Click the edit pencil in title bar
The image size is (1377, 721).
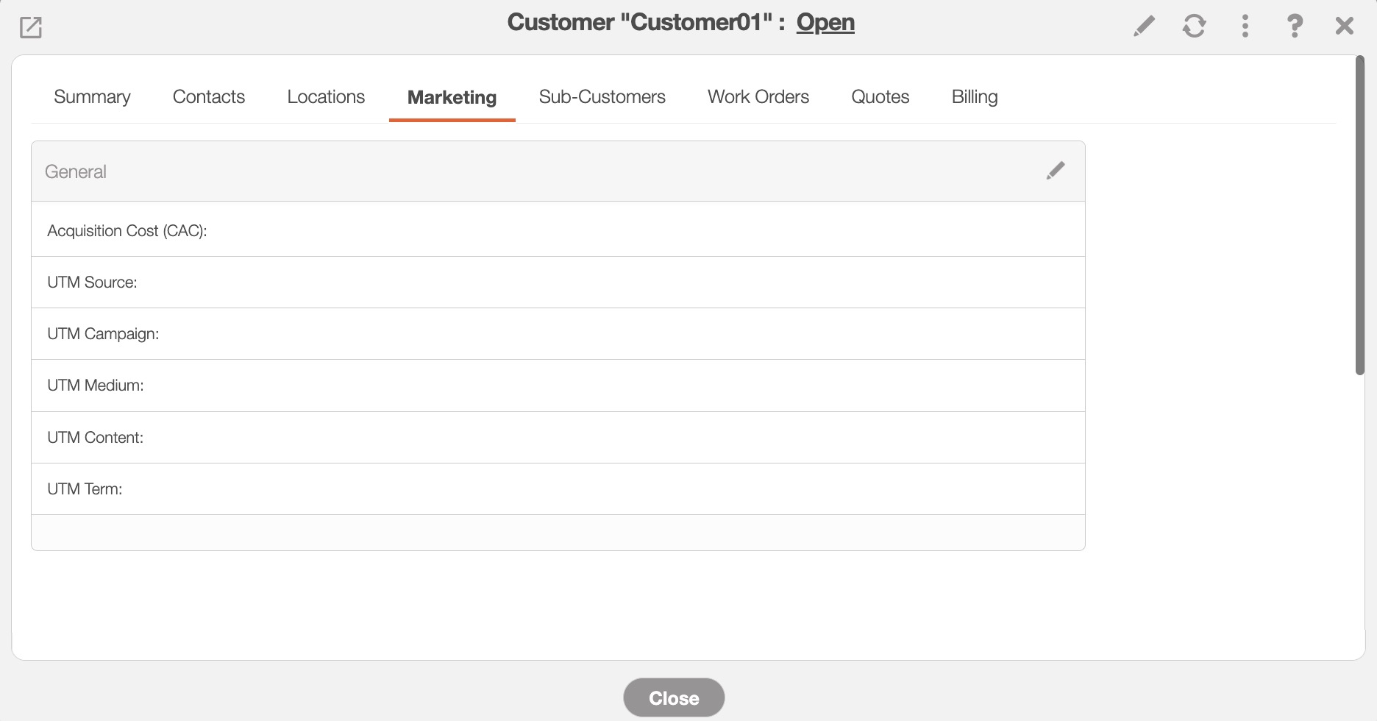point(1144,26)
